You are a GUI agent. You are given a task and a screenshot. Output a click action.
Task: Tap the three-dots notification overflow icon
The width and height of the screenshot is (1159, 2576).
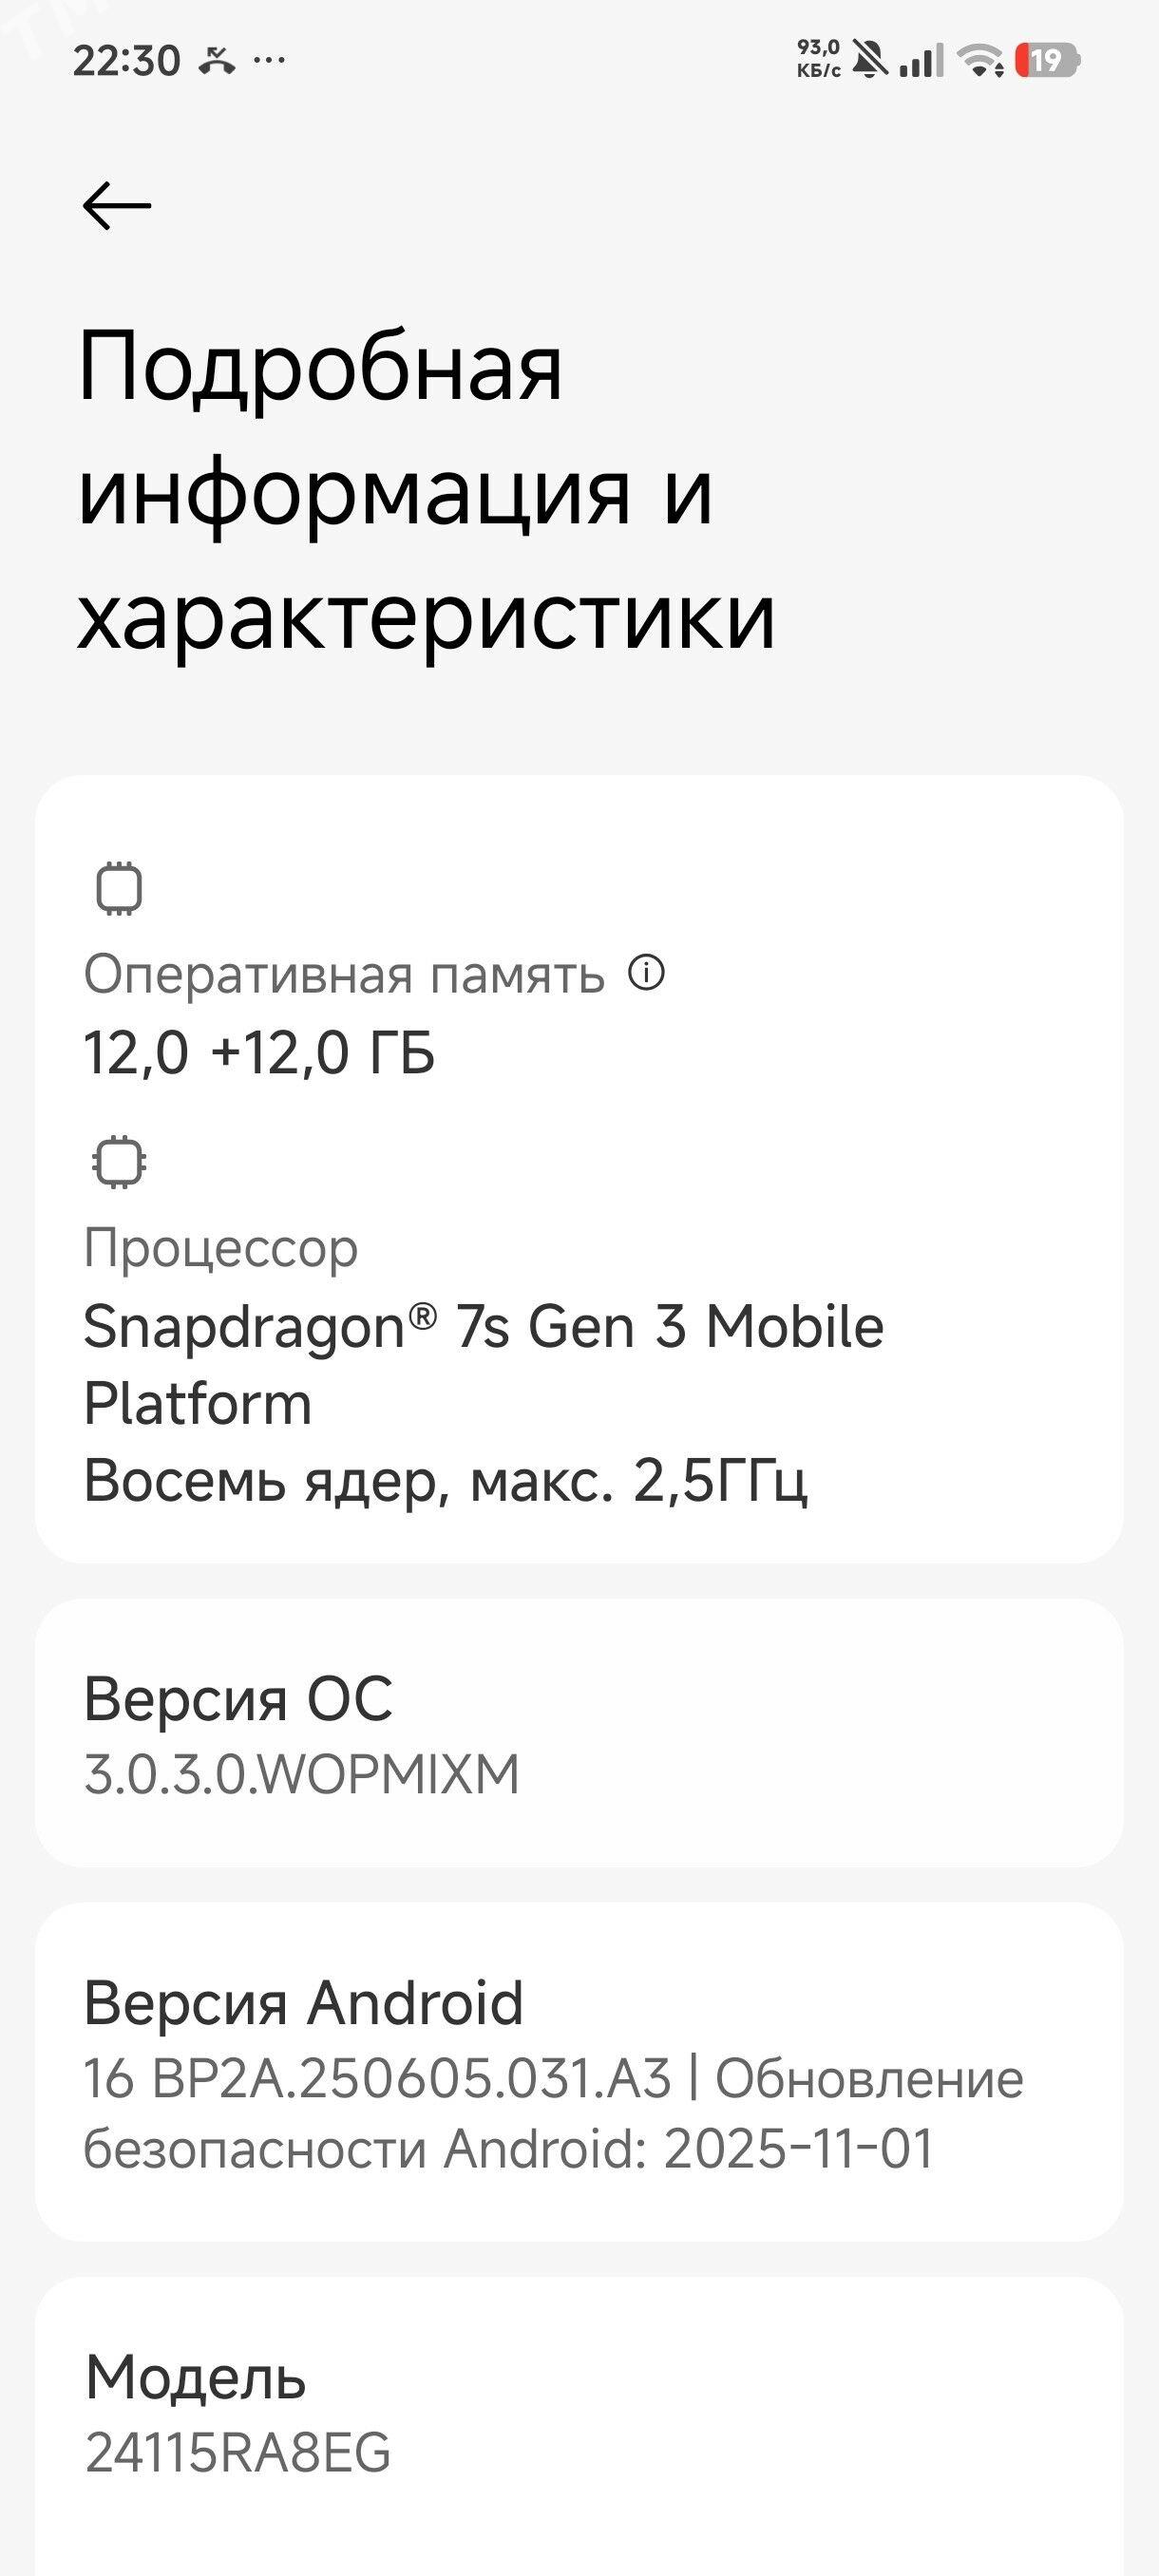[269, 60]
